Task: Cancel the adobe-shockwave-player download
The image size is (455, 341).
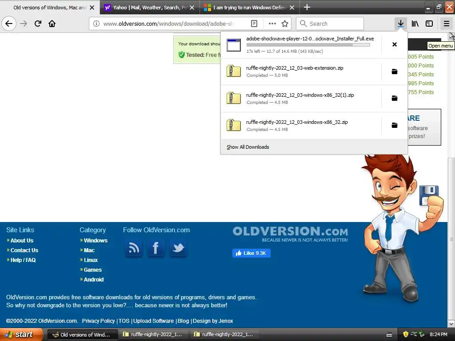Action: [395, 44]
